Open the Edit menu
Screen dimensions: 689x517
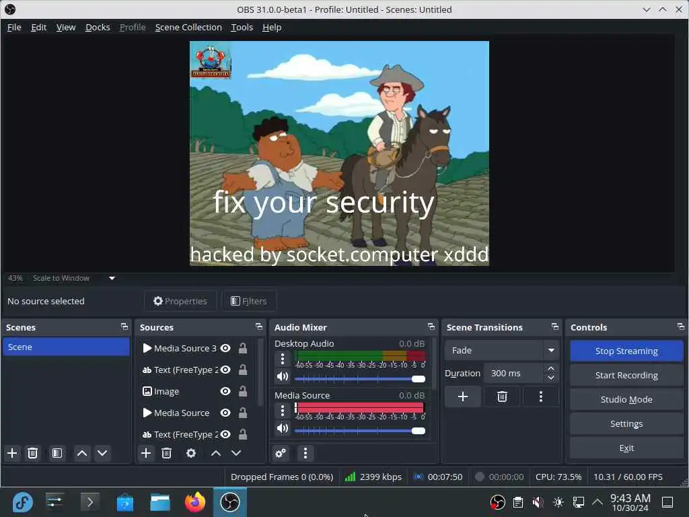[38, 27]
